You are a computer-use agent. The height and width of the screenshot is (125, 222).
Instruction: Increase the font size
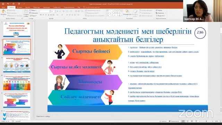[57, 11]
